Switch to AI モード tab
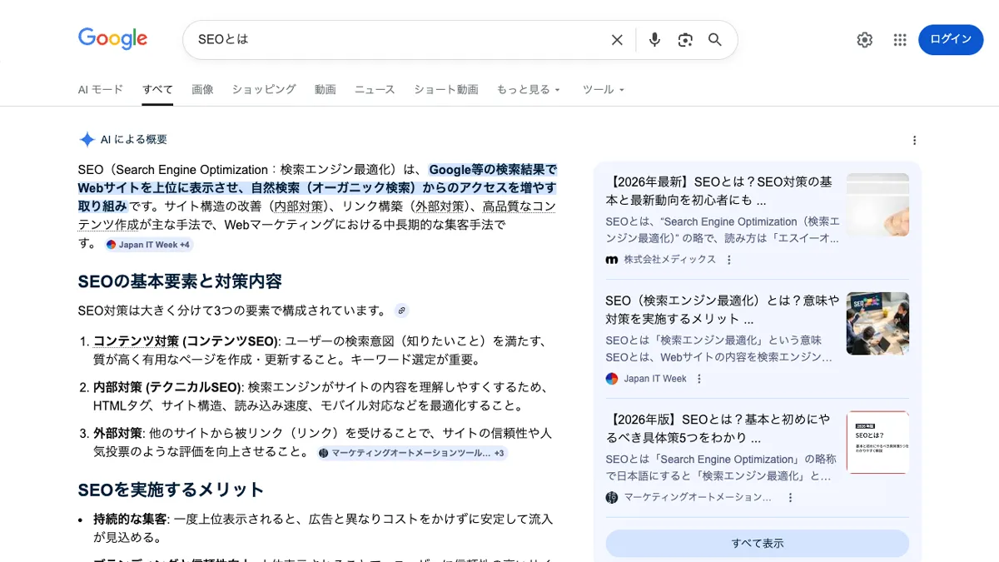This screenshot has width=999, height=562. pos(101,89)
